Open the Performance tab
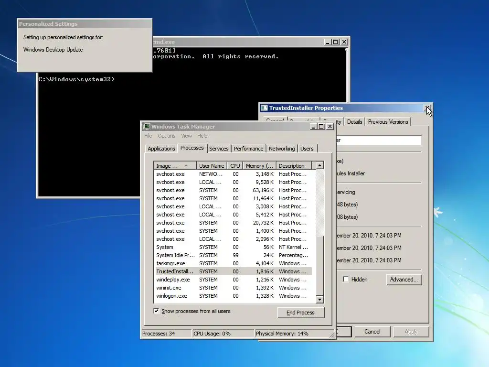This screenshot has width=489, height=367. tap(248, 149)
